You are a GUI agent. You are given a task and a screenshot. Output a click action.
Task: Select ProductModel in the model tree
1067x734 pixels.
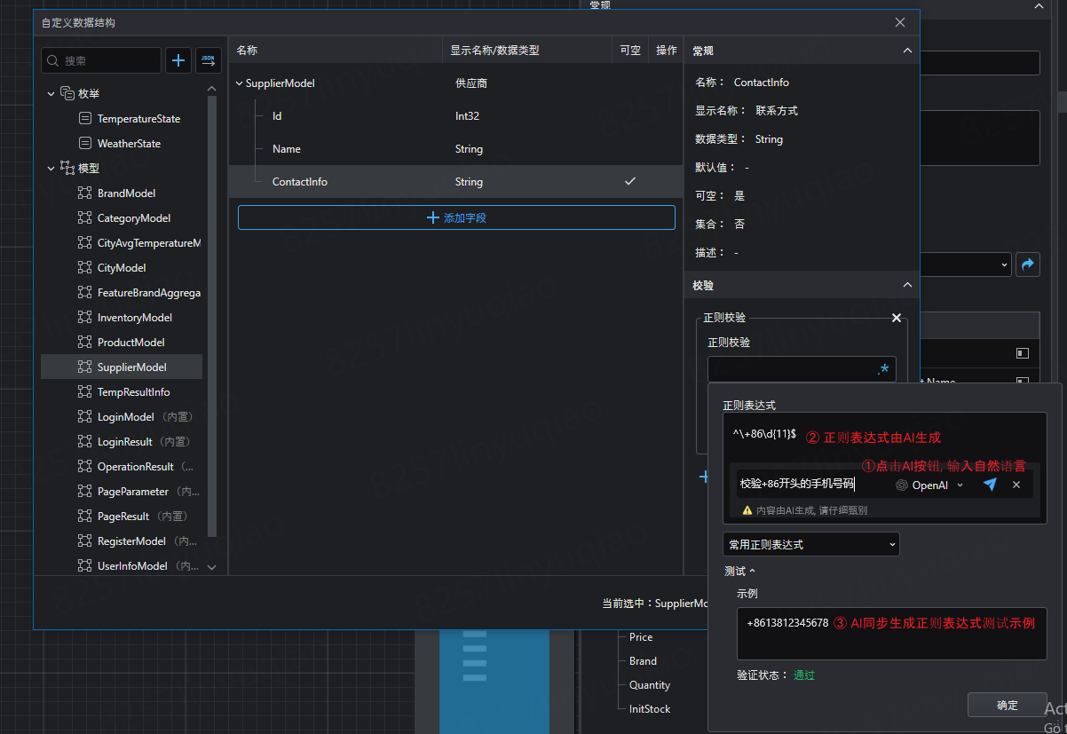(130, 343)
